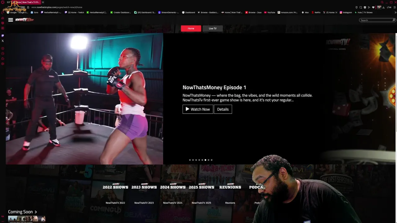Open the Hulu TV Shows bookmark
397x223 pixels.
tap(364, 12)
